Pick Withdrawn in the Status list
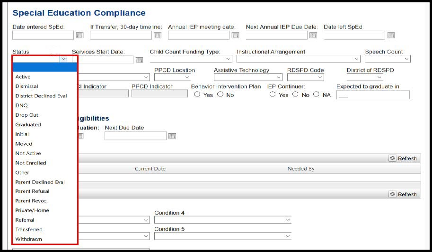432x252 pixels. point(28,239)
